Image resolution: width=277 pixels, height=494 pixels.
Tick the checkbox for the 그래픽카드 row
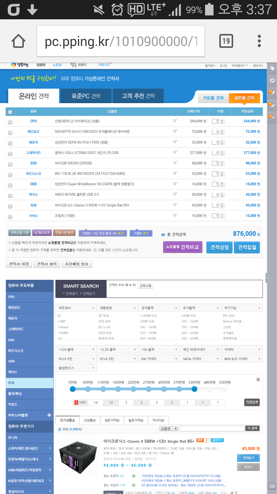point(10,153)
